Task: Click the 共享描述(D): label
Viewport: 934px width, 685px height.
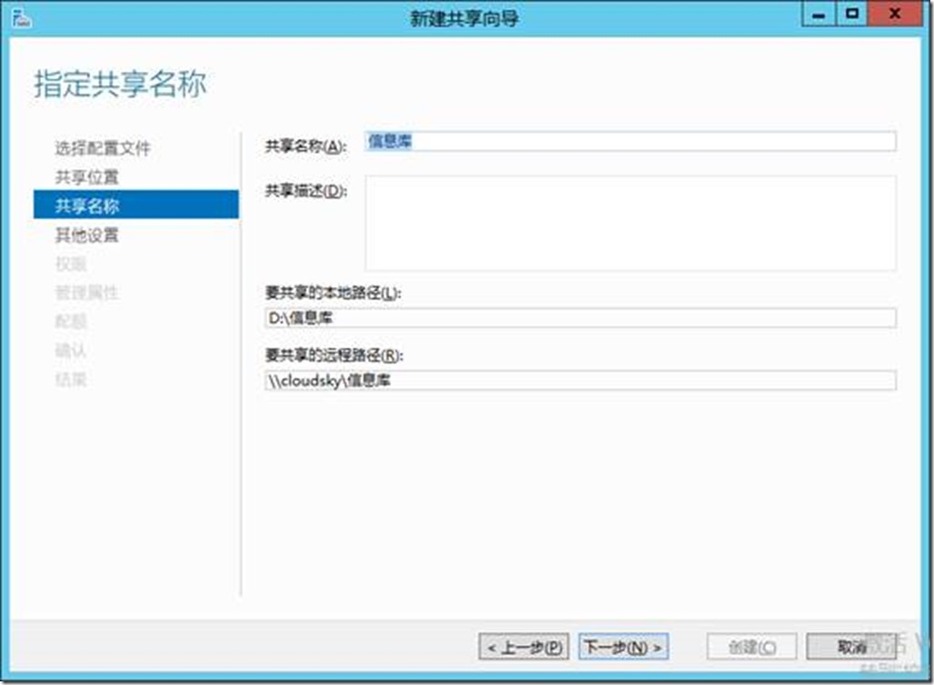Action: click(x=305, y=191)
